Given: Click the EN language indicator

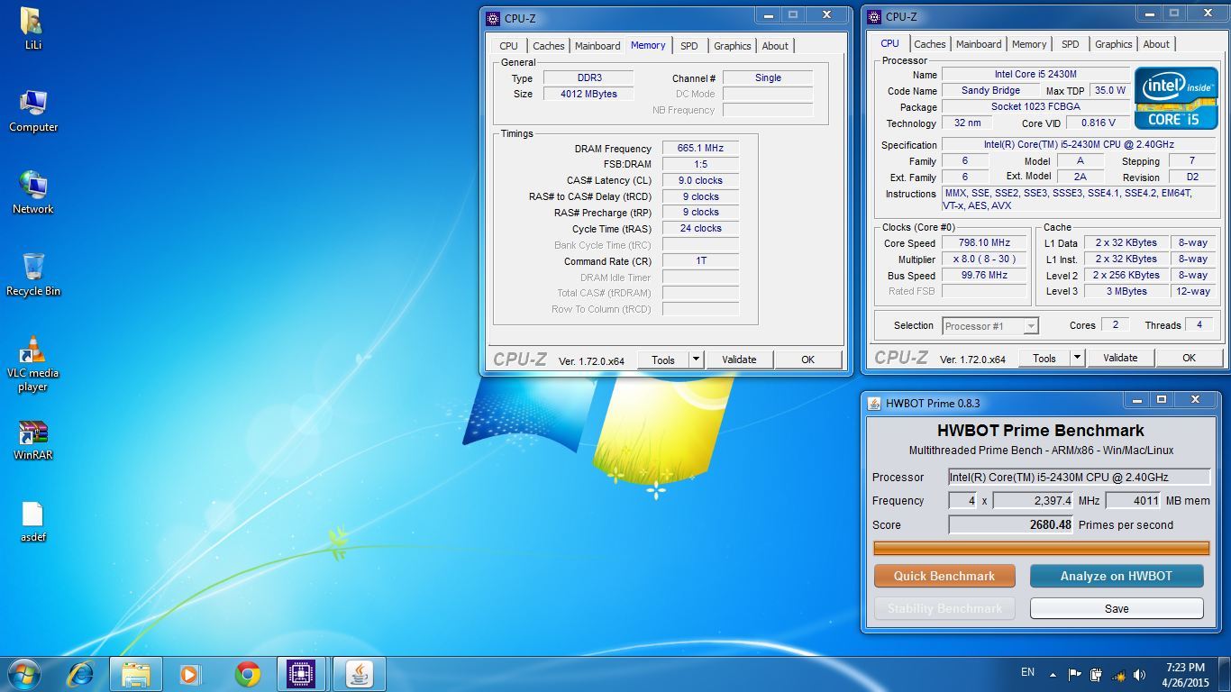Looking at the screenshot, I should point(1027,672).
